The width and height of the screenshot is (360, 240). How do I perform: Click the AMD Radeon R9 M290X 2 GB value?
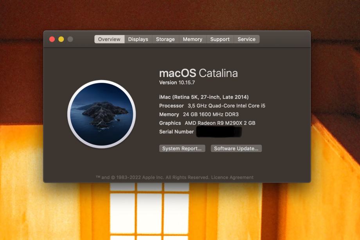pyautogui.click(x=220, y=123)
